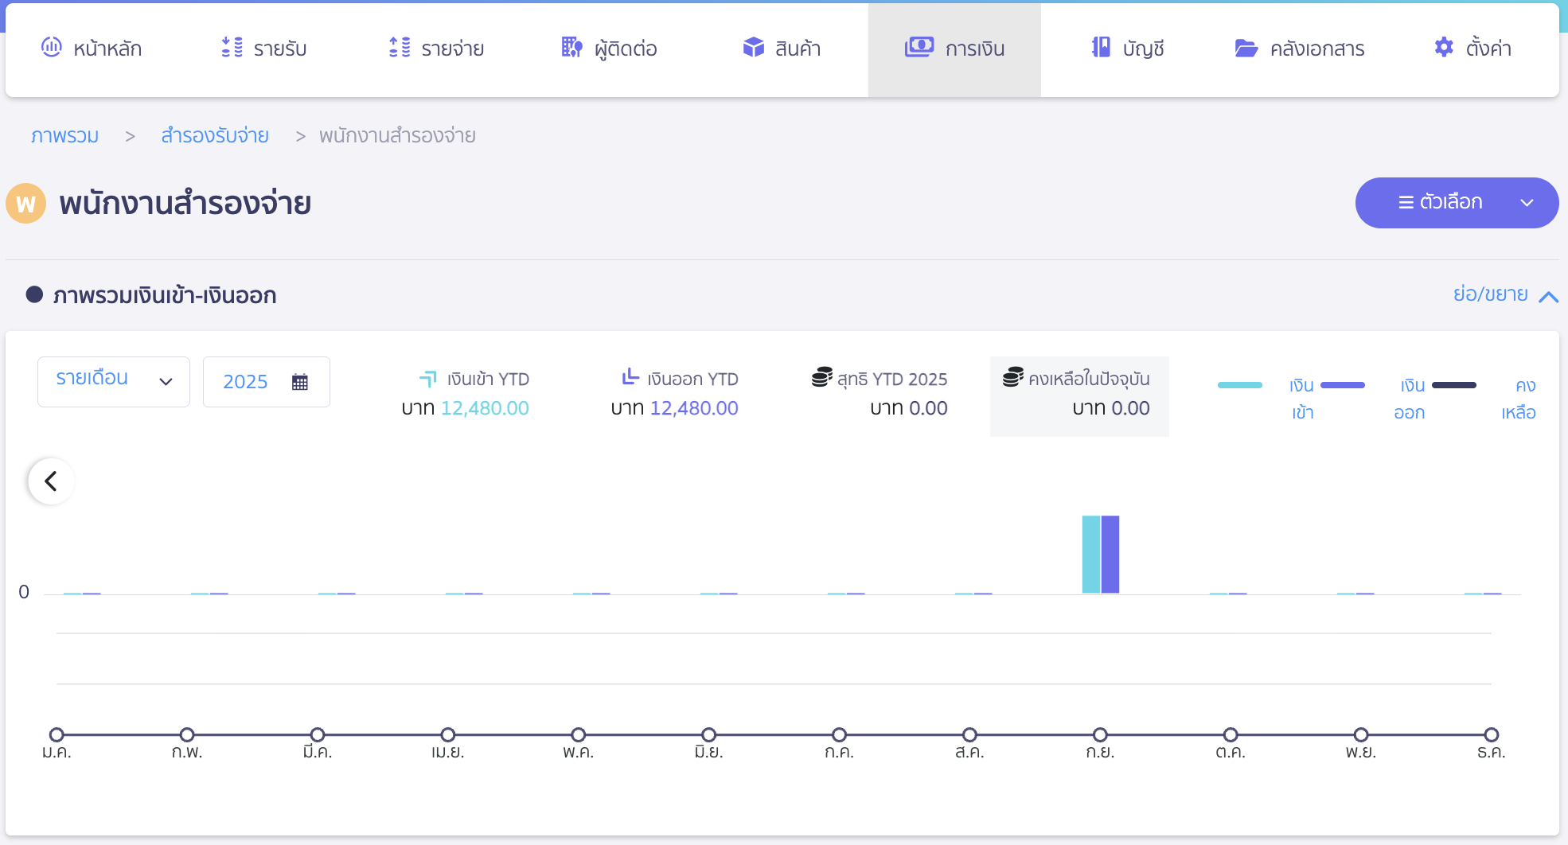Go to สำรองรับจ่าย breadcrumb link
Viewport: 1568px width, 845px height.
(x=215, y=136)
